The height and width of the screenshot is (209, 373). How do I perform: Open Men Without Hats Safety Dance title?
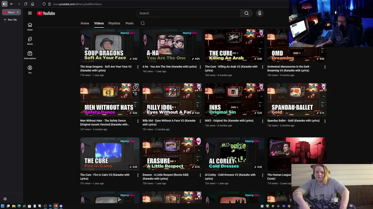coord(105,122)
